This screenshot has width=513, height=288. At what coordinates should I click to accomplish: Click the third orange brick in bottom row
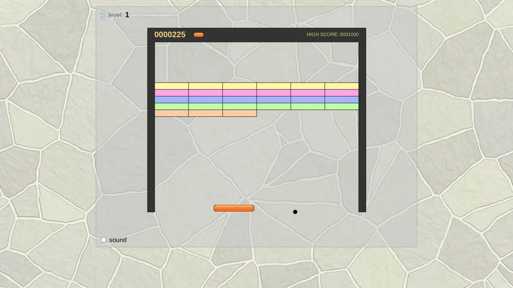point(239,113)
